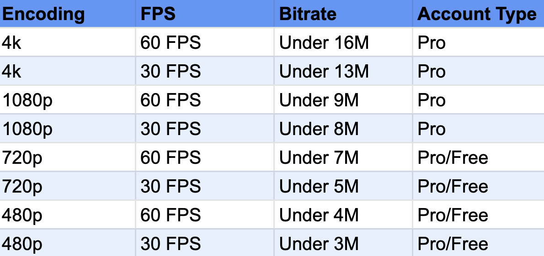544x256 pixels.
Task: Click the Encoding column header
Action: pyautogui.click(x=68, y=14)
